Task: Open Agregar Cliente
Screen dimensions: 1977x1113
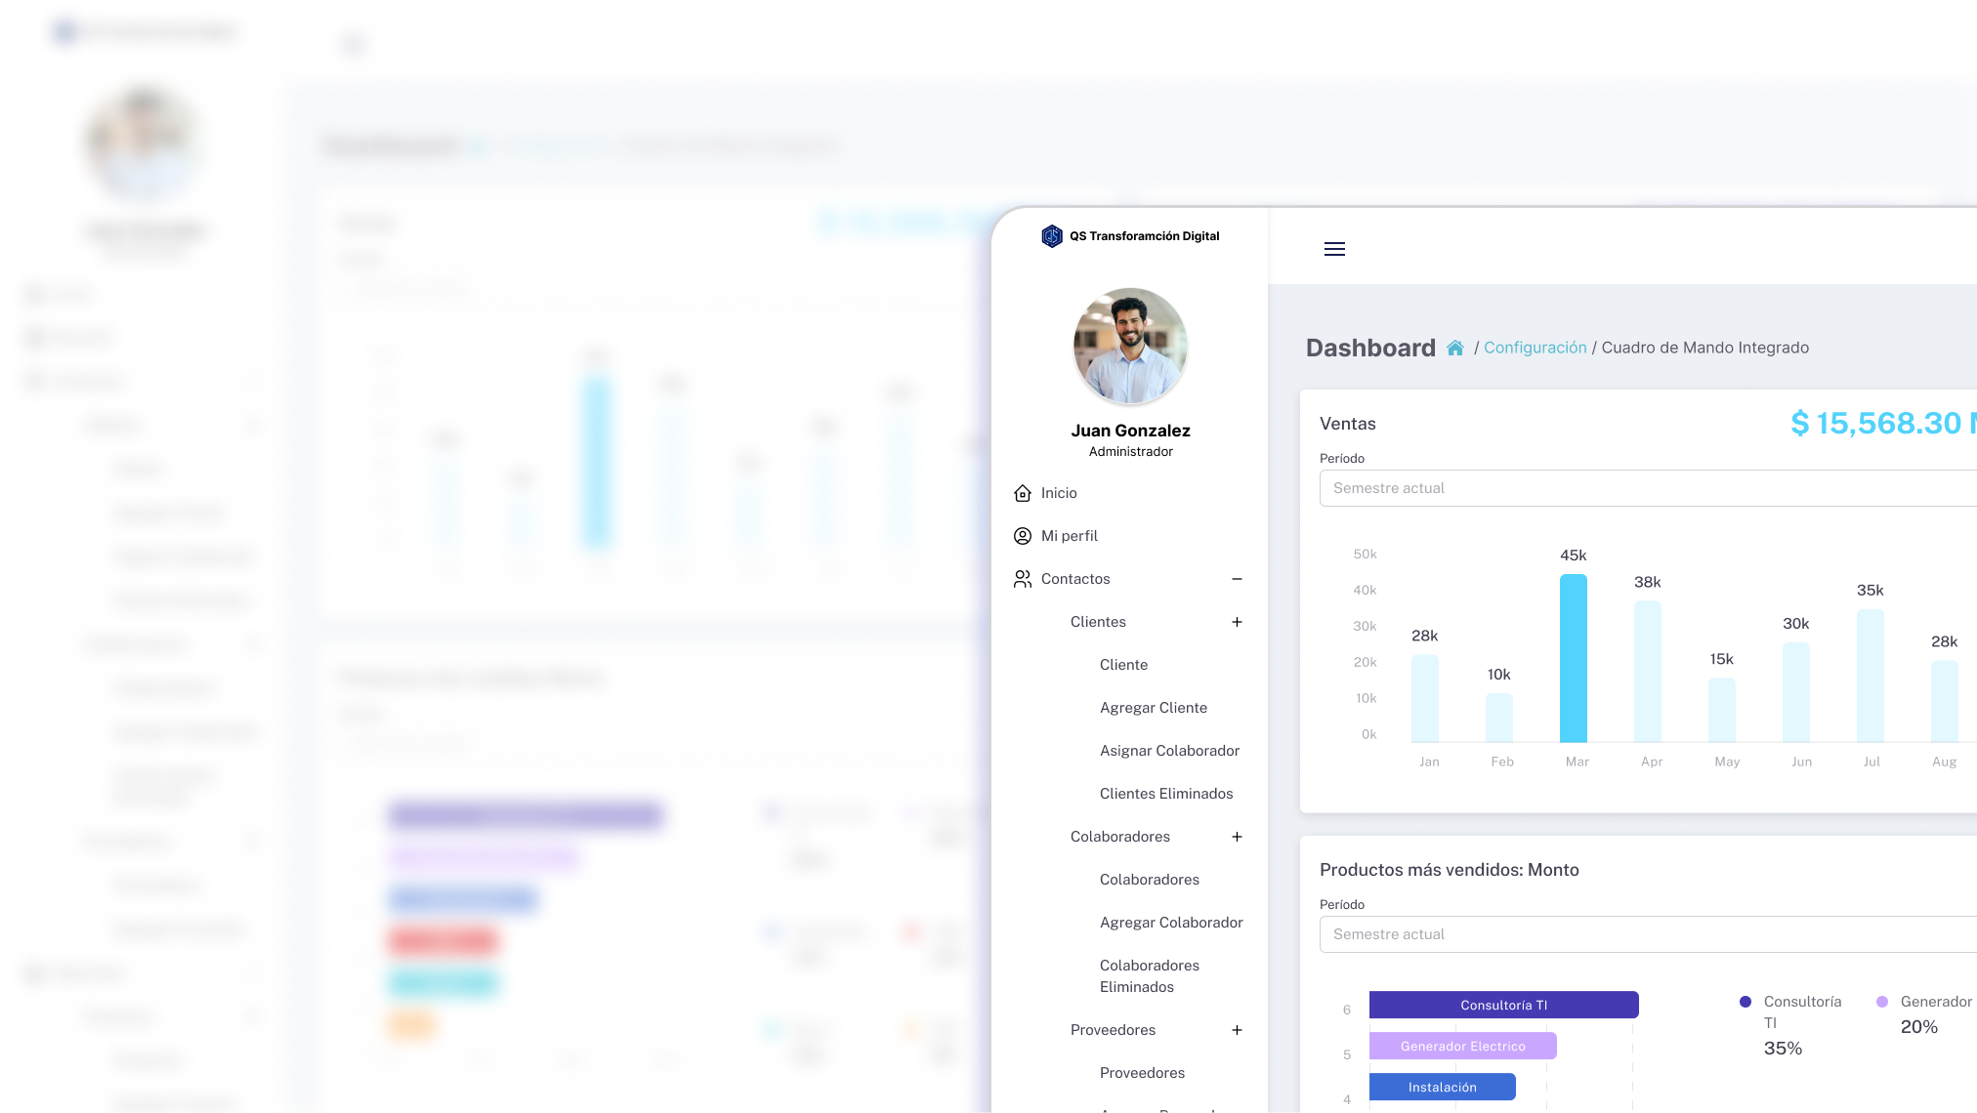Action: click(x=1154, y=708)
